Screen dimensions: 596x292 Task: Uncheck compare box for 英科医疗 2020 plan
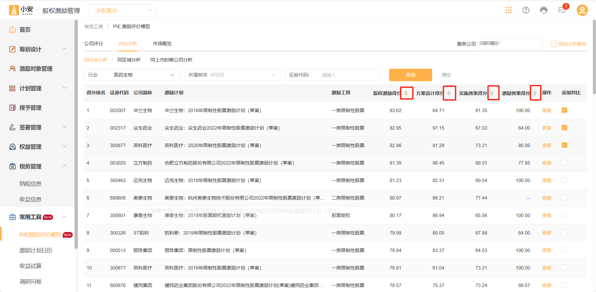click(564, 145)
